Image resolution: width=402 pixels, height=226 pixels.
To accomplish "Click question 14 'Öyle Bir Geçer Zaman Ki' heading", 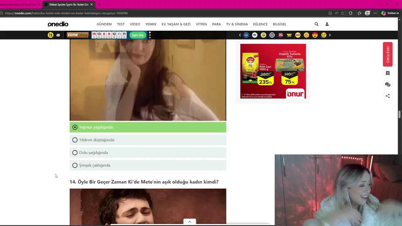I will [144, 182].
